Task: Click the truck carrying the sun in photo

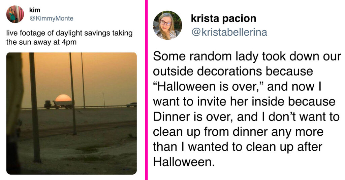Action: coord(59,104)
